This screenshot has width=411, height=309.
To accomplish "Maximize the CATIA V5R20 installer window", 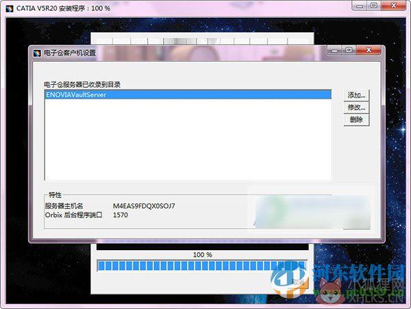I will coord(374,5).
